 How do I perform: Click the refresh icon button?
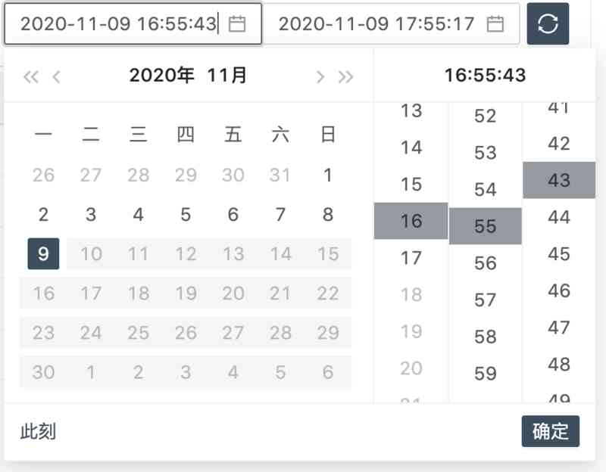(548, 24)
